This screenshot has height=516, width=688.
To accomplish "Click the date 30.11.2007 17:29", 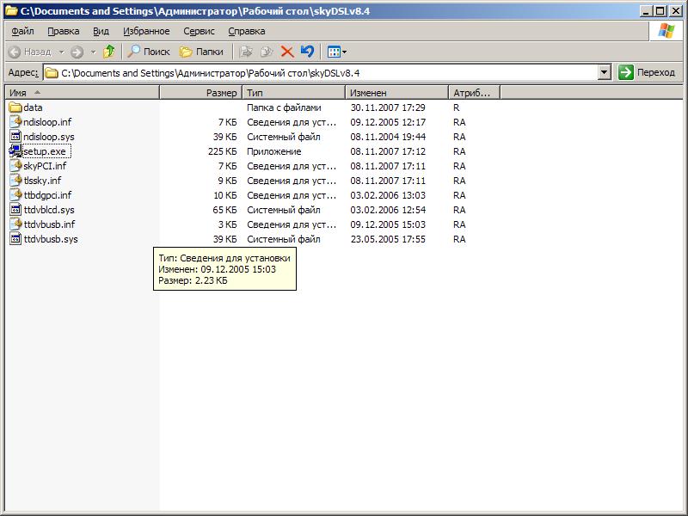I will (x=388, y=107).
